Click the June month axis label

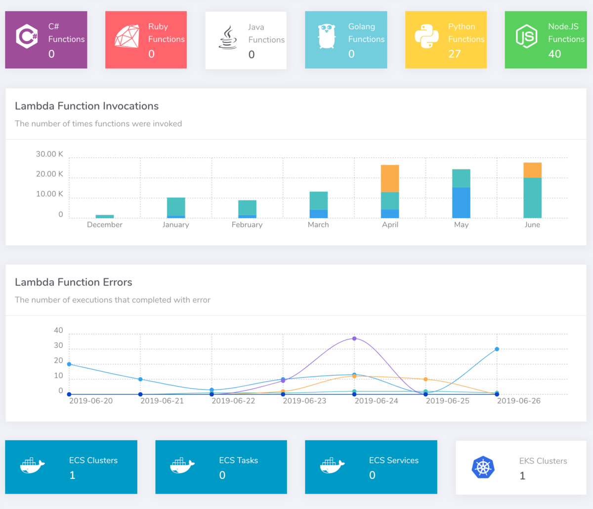coord(532,224)
